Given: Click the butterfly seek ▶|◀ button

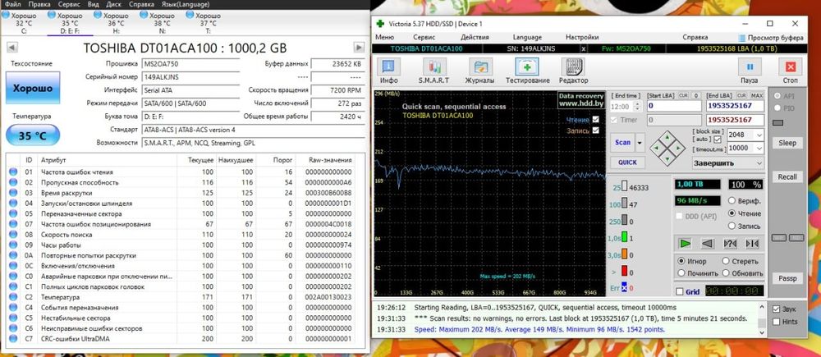Looking at the screenshot, I should [x=752, y=244].
